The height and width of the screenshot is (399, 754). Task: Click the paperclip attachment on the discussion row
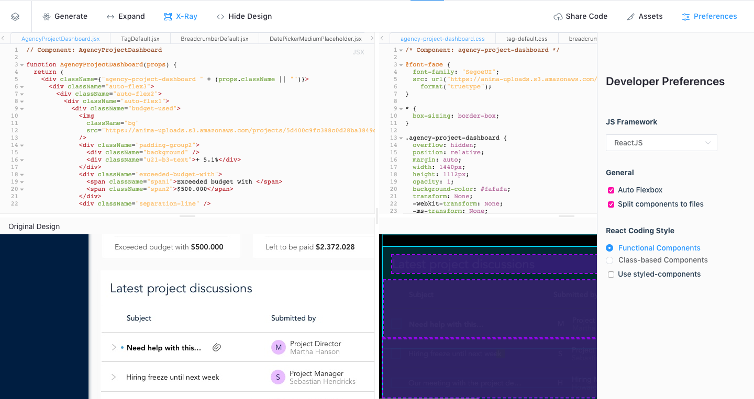click(x=216, y=347)
